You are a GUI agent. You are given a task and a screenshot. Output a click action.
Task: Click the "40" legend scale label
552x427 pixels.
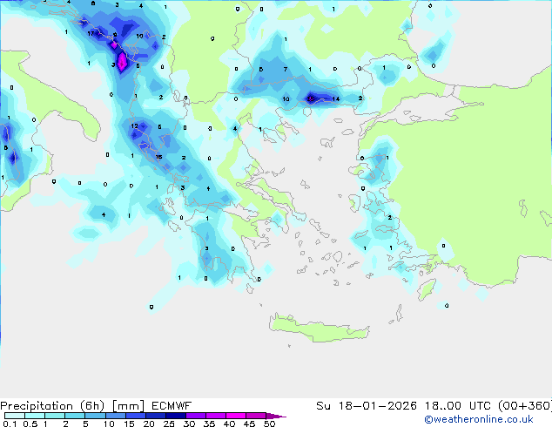pos(229,424)
